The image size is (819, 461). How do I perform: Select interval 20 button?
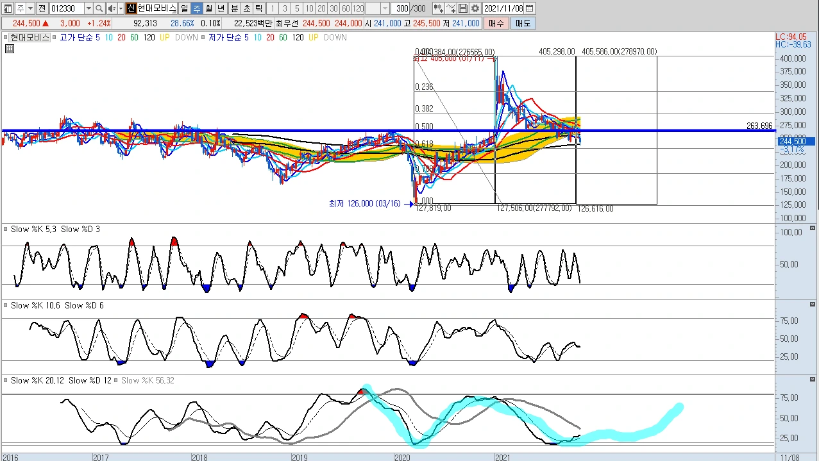click(x=321, y=8)
